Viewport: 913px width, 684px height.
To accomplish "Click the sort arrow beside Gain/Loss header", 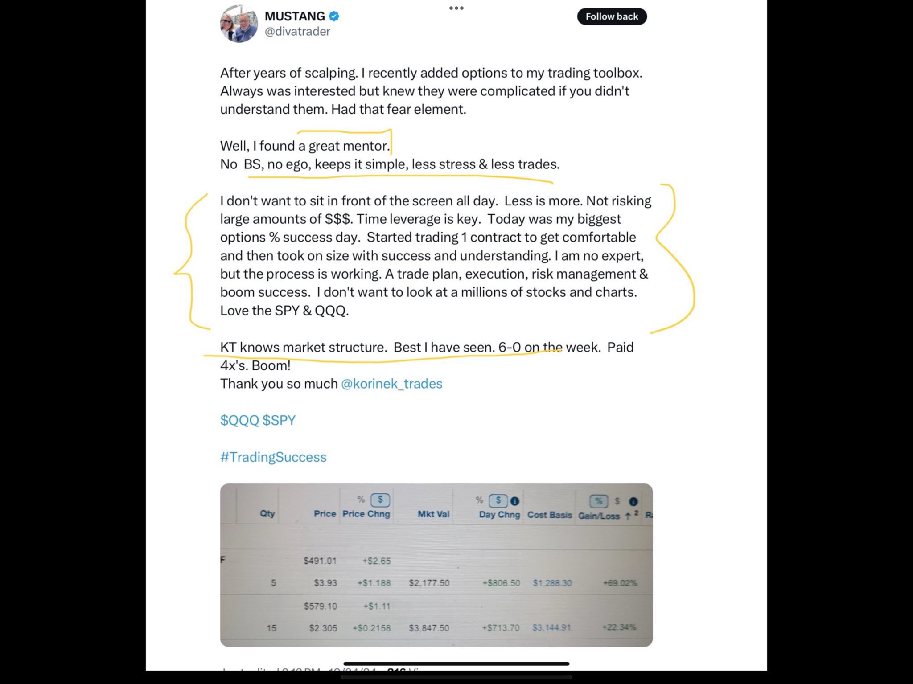I will pos(628,516).
